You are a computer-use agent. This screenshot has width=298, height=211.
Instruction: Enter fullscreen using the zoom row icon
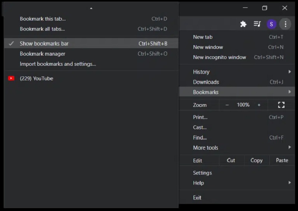281,105
